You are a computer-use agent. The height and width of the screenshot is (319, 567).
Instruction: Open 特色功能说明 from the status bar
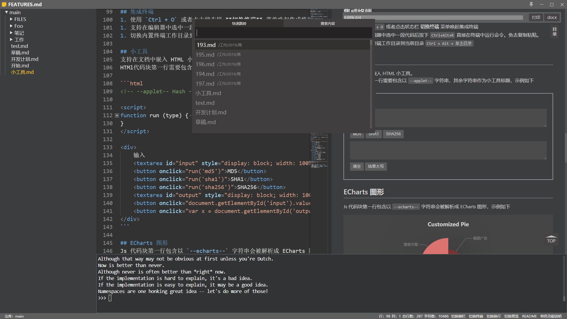point(551,316)
